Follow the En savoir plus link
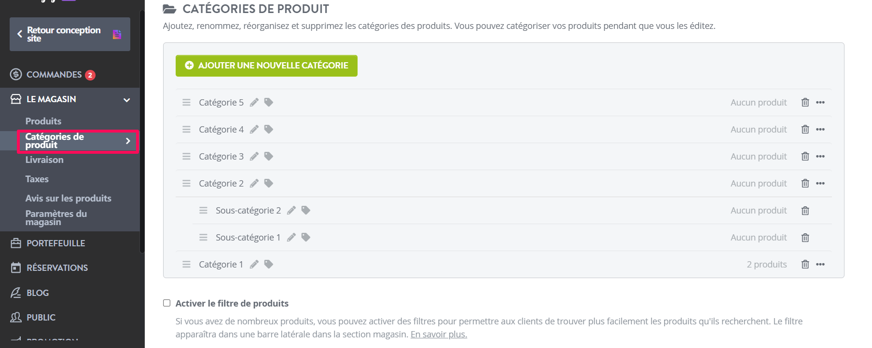Image resolution: width=872 pixels, height=348 pixels. point(439,334)
